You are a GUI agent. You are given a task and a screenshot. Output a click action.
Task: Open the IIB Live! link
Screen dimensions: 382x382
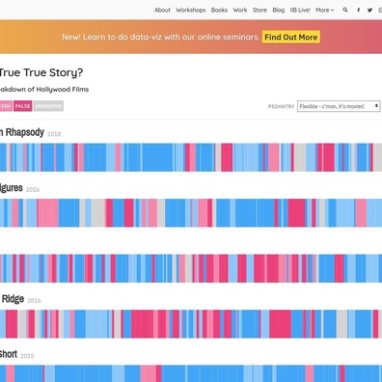pyautogui.click(x=300, y=10)
